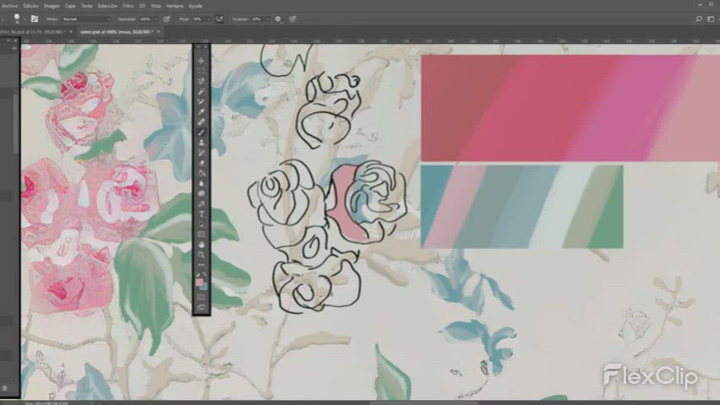Select the Zoom magnifier tool
This screenshot has width=720, height=405.
point(201,254)
